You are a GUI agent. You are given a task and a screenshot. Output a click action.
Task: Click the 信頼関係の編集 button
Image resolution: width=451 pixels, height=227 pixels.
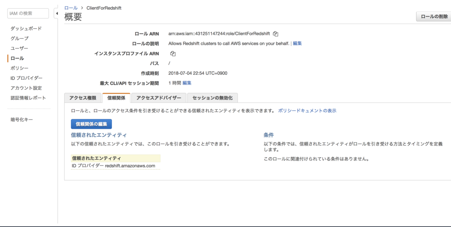tap(92, 124)
